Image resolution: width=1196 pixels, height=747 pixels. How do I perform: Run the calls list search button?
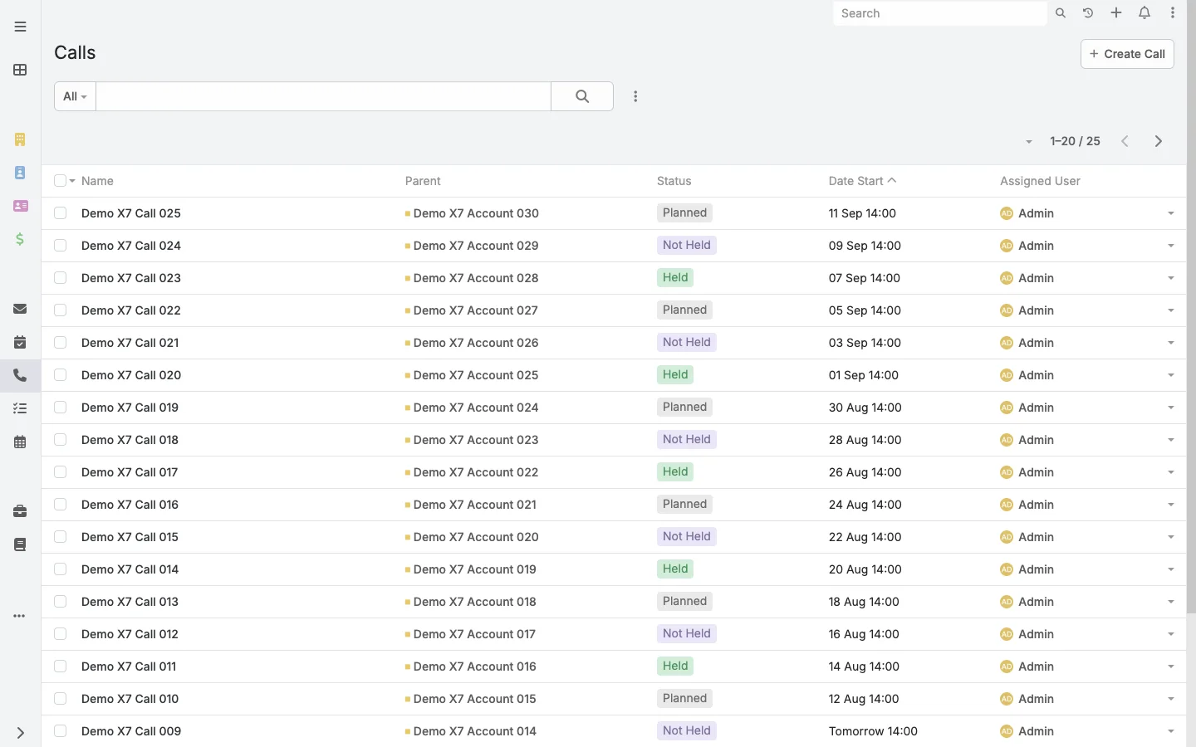coord(582,96)
